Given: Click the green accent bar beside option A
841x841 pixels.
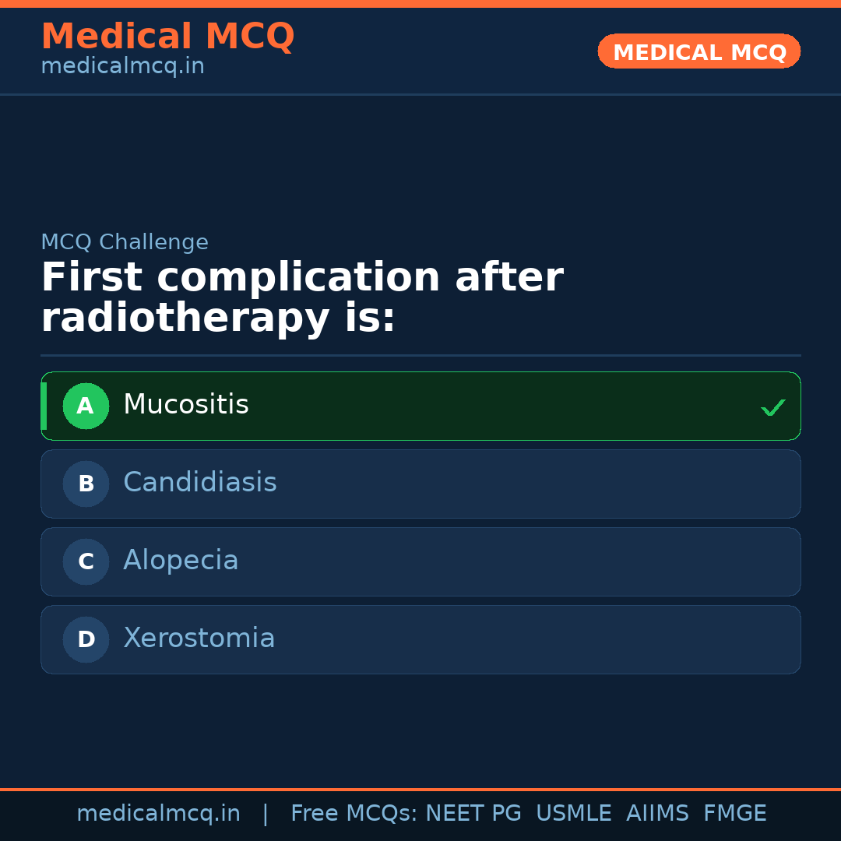Looking at the screenshot, I should pos(44,406).
